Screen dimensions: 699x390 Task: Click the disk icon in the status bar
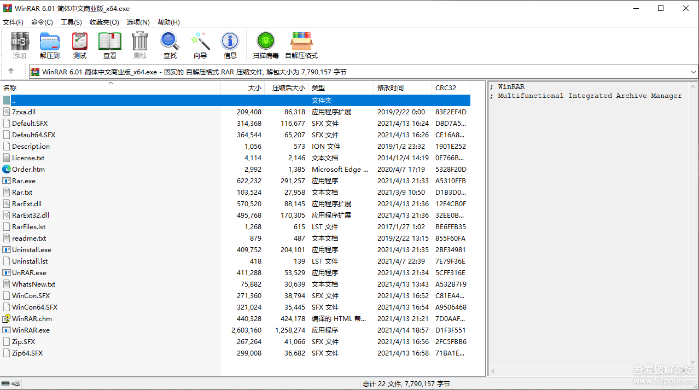point(6,383)
